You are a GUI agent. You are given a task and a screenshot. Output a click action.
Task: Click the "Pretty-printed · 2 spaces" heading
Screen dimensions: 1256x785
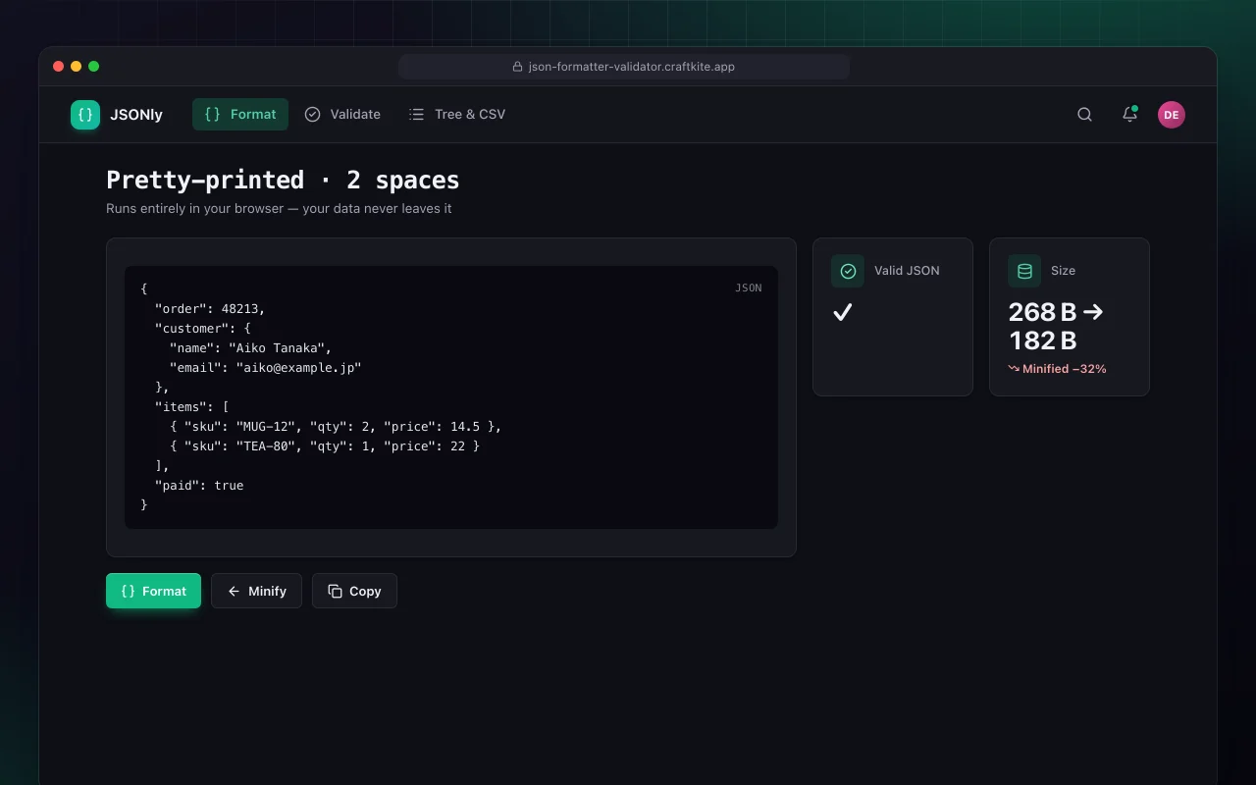pos(283,180)
